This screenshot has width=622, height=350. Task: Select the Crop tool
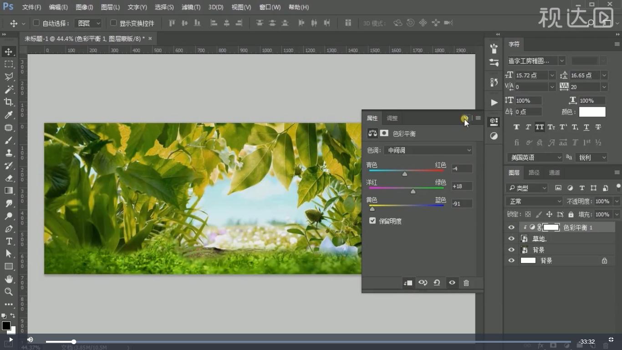9,102
